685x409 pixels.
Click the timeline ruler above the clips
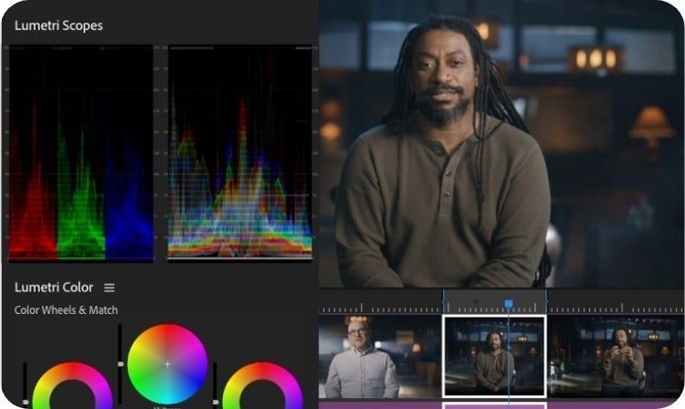click(501, 302)
